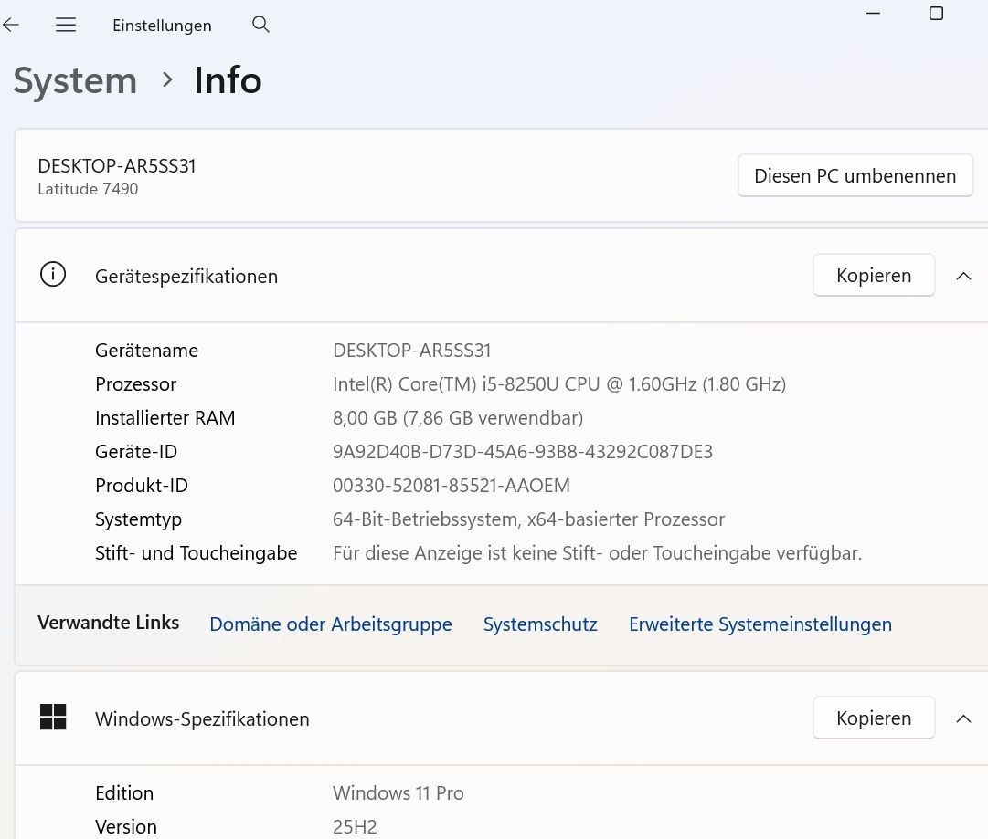
Task: Open Erweiterte Systemeinstellungen link
Action: pyautogui.click(x=760, y=624)
